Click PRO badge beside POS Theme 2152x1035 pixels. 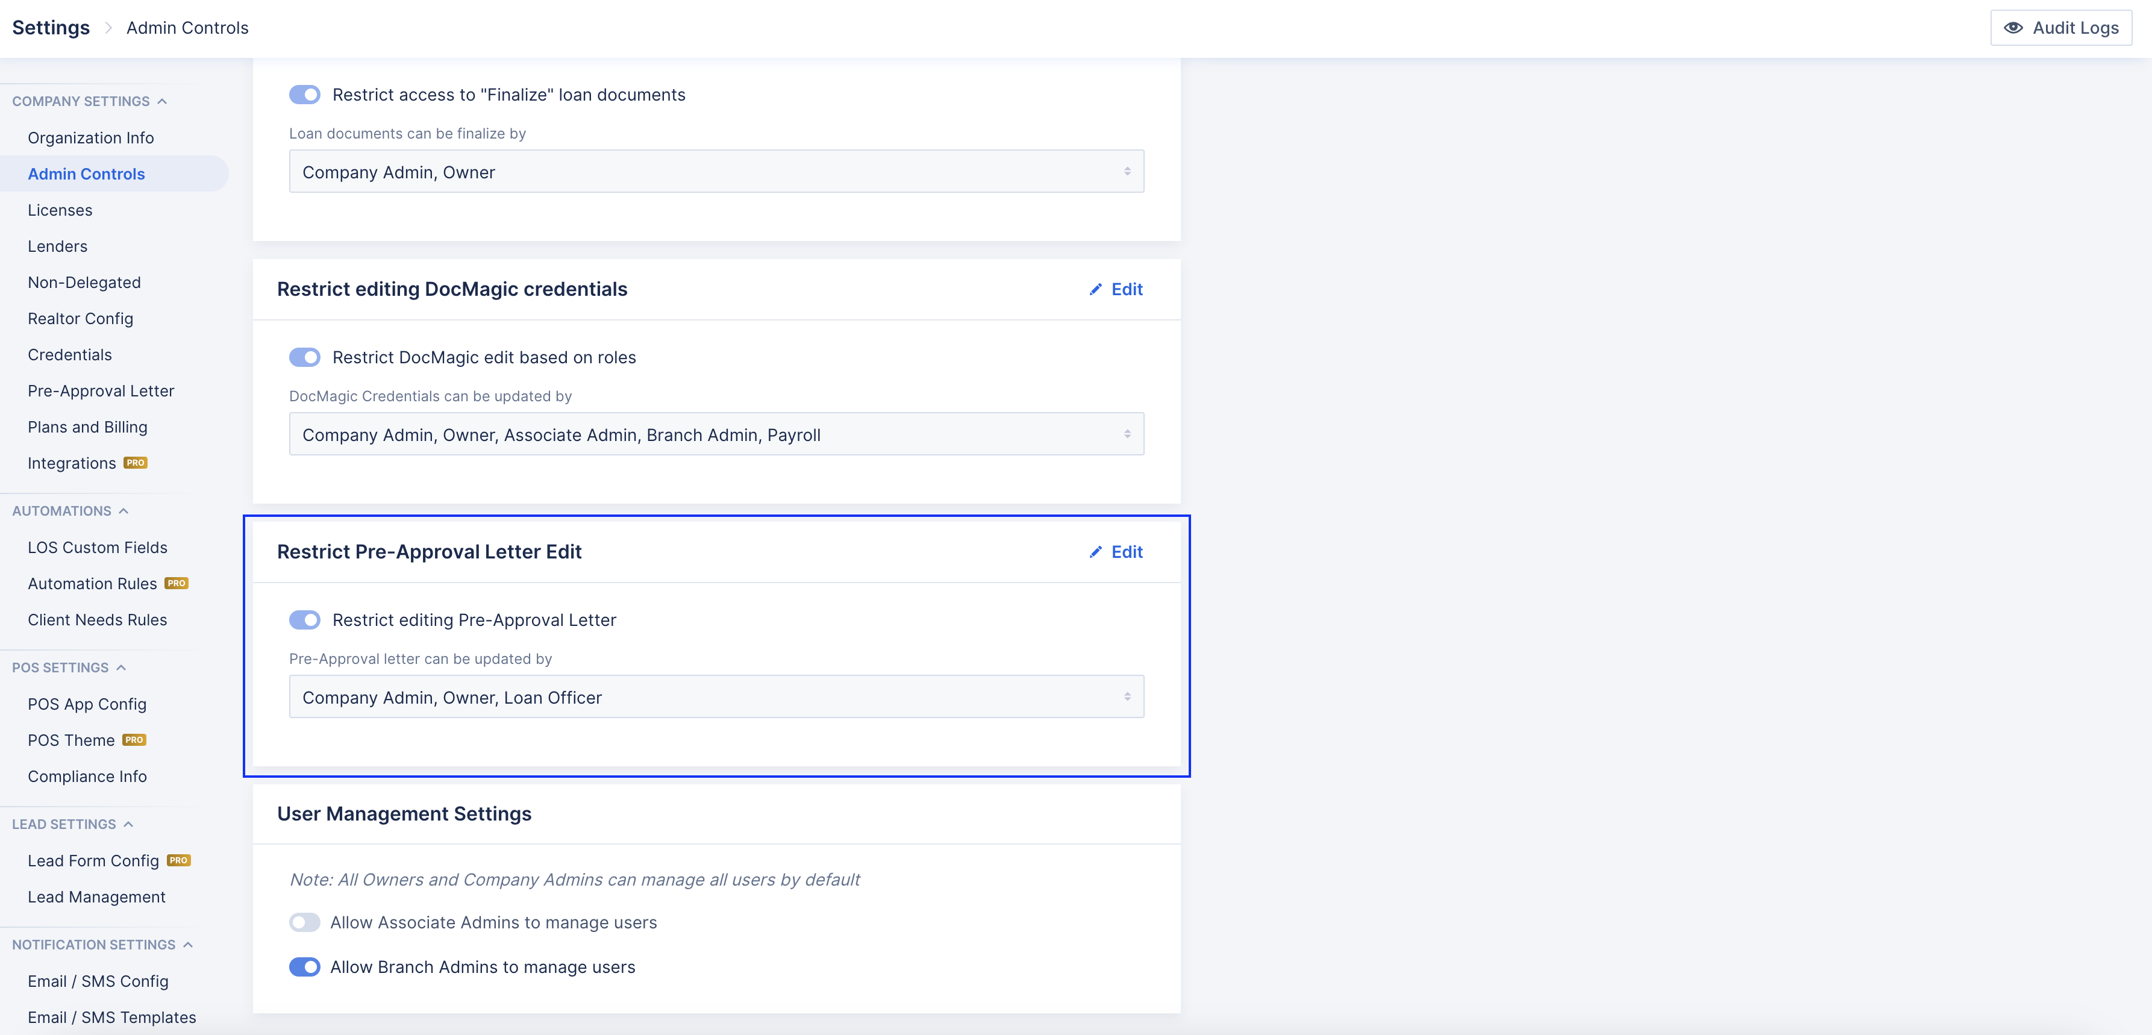[x=134, y=740]
